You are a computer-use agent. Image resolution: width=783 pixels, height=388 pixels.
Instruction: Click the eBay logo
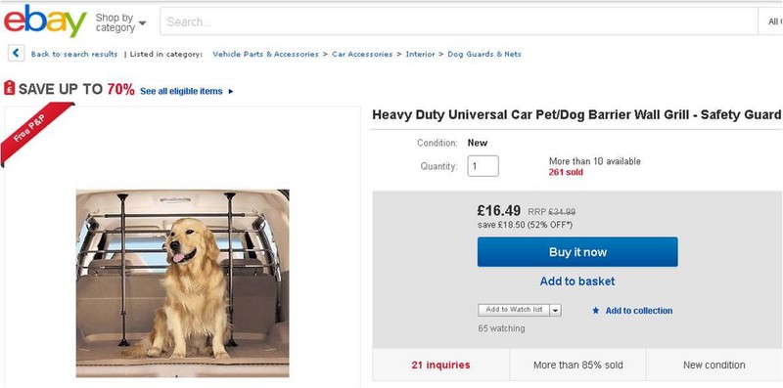pos(45,21)
